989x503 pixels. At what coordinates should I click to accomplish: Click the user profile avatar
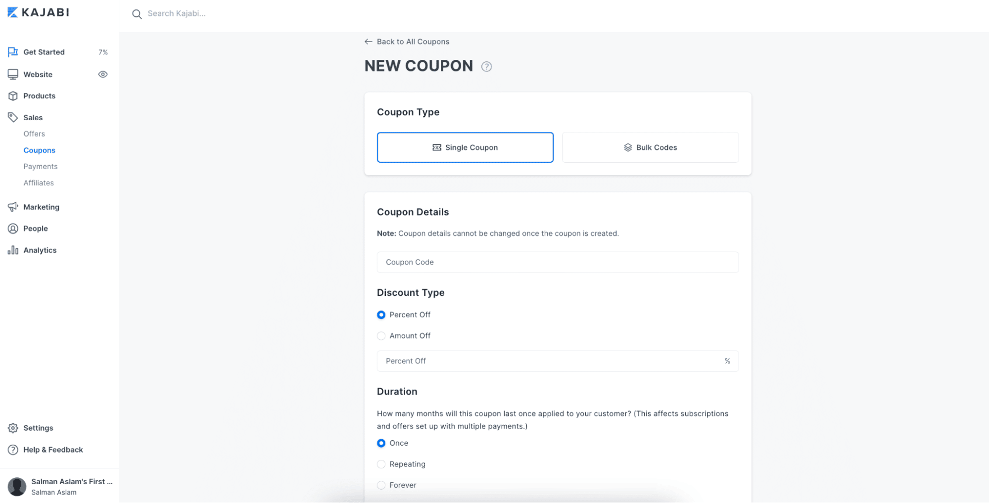[x=17, y=487]
